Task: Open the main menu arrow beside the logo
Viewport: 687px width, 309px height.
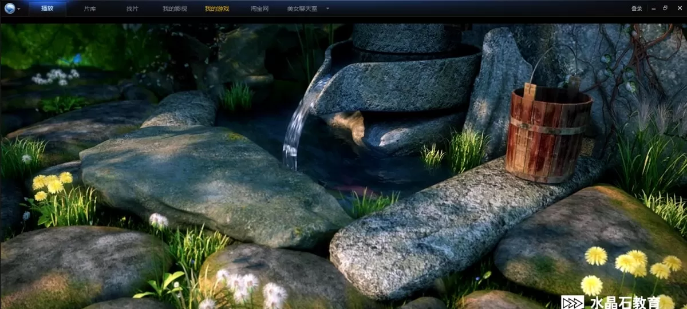Action: 19,9
